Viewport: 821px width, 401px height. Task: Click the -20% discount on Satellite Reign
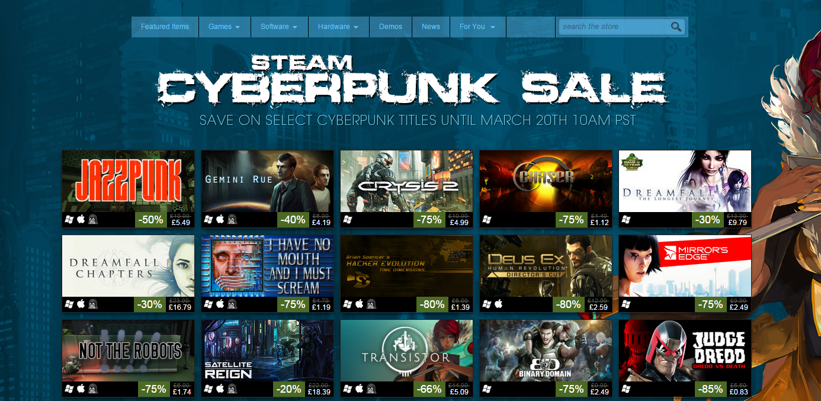(x=290, y=389)
